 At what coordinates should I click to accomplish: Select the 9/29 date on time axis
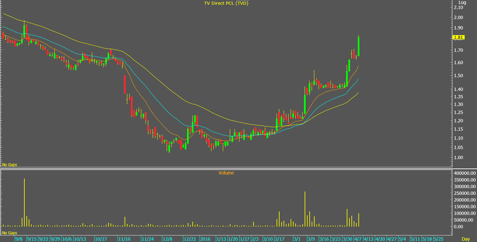tap(55, 239)
